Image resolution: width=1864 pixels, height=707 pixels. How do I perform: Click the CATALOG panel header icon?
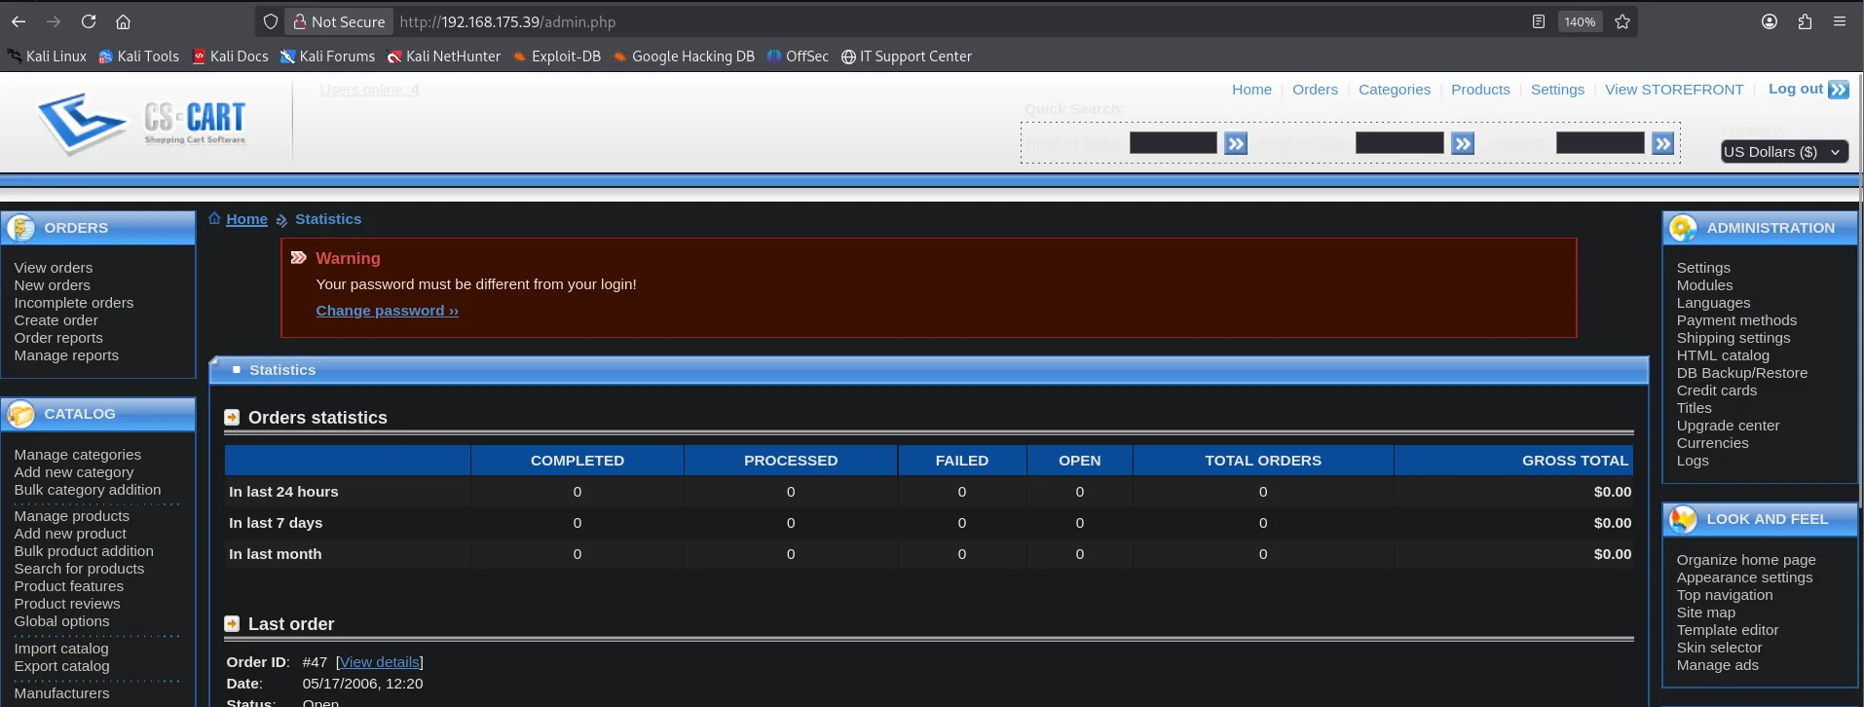click(20, 414)
